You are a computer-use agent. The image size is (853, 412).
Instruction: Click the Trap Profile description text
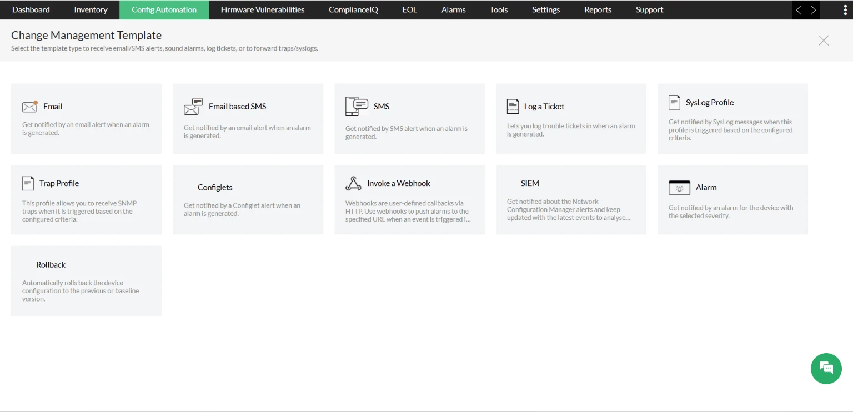coord(79,212)
